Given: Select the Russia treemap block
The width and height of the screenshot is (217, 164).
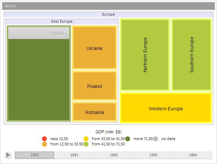Looking at the screenshot, I should [39, 77].
